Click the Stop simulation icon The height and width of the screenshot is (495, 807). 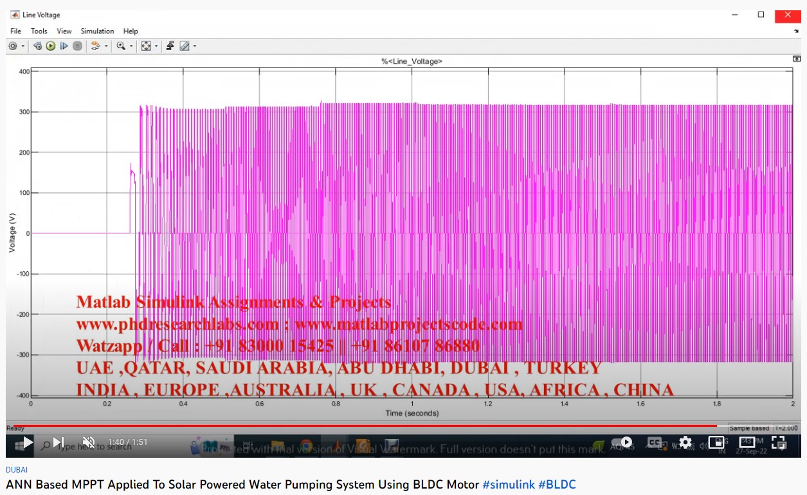pyautogui.click(x=77, y=46)
